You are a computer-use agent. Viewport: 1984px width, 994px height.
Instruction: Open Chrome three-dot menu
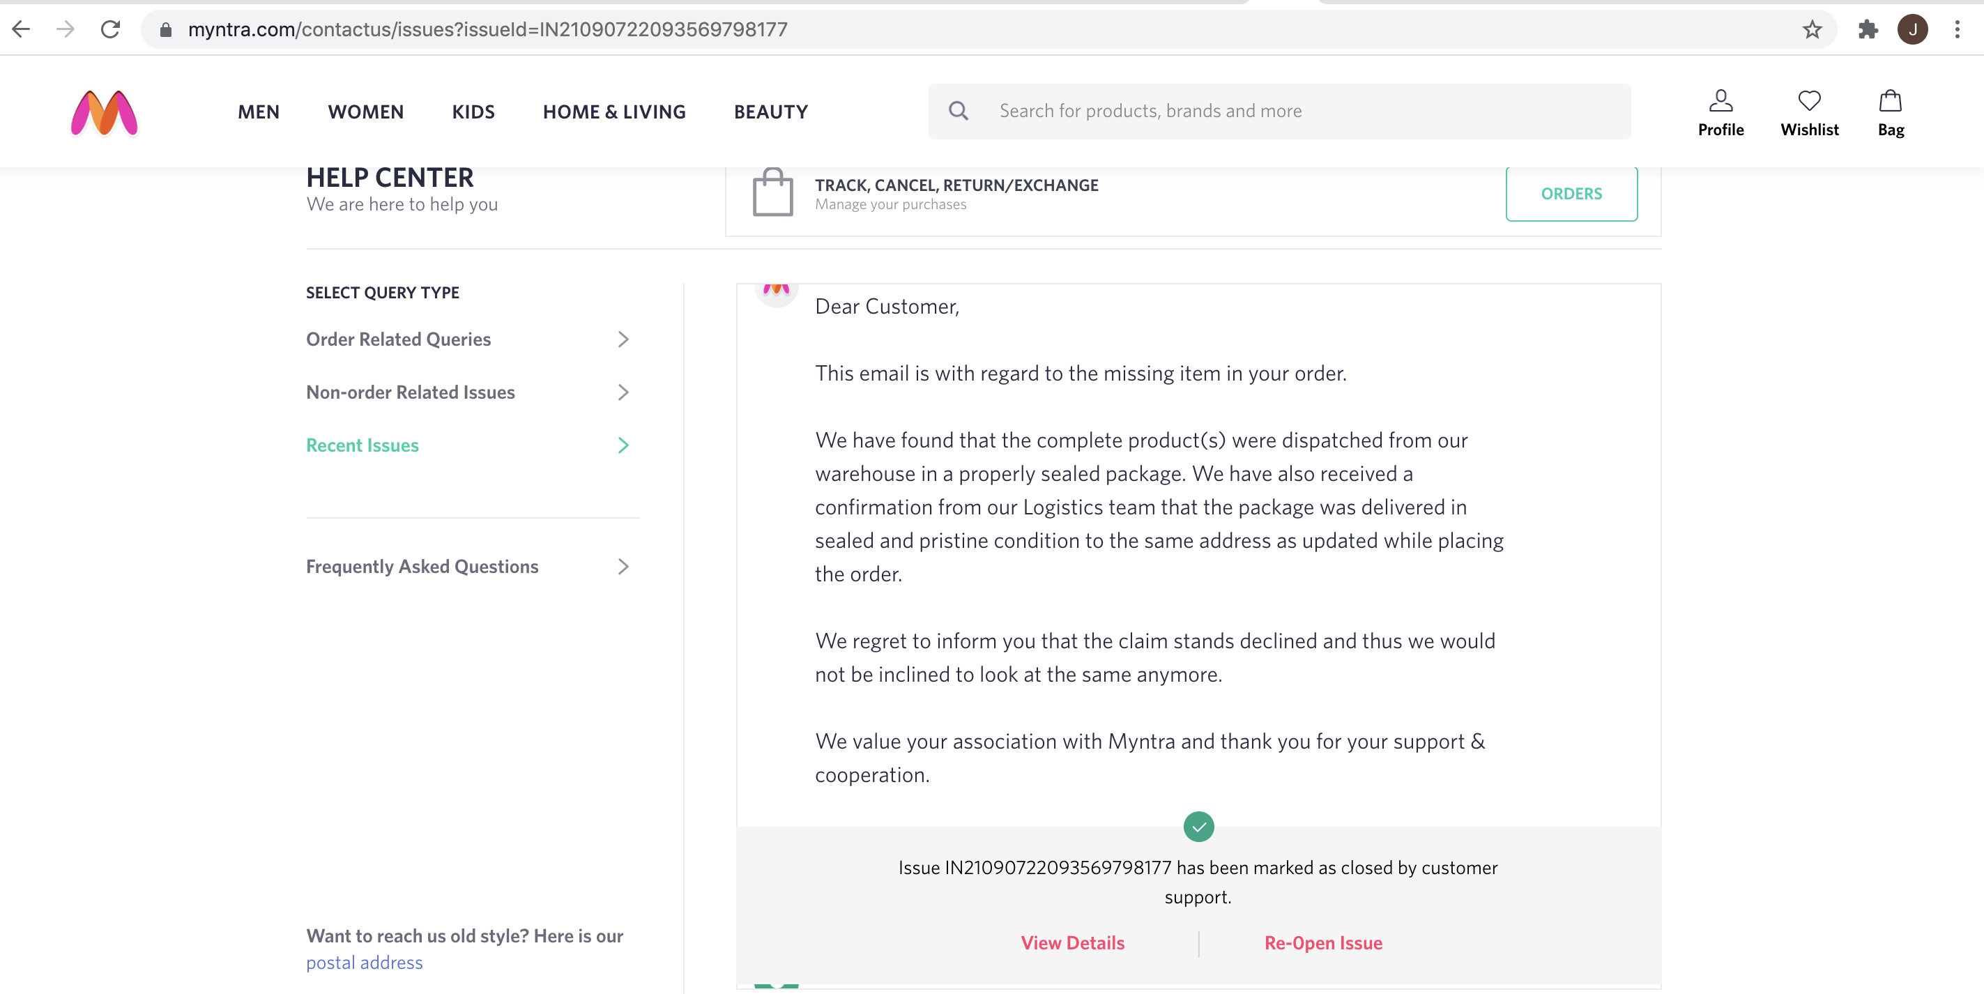tap(1956, 29)
